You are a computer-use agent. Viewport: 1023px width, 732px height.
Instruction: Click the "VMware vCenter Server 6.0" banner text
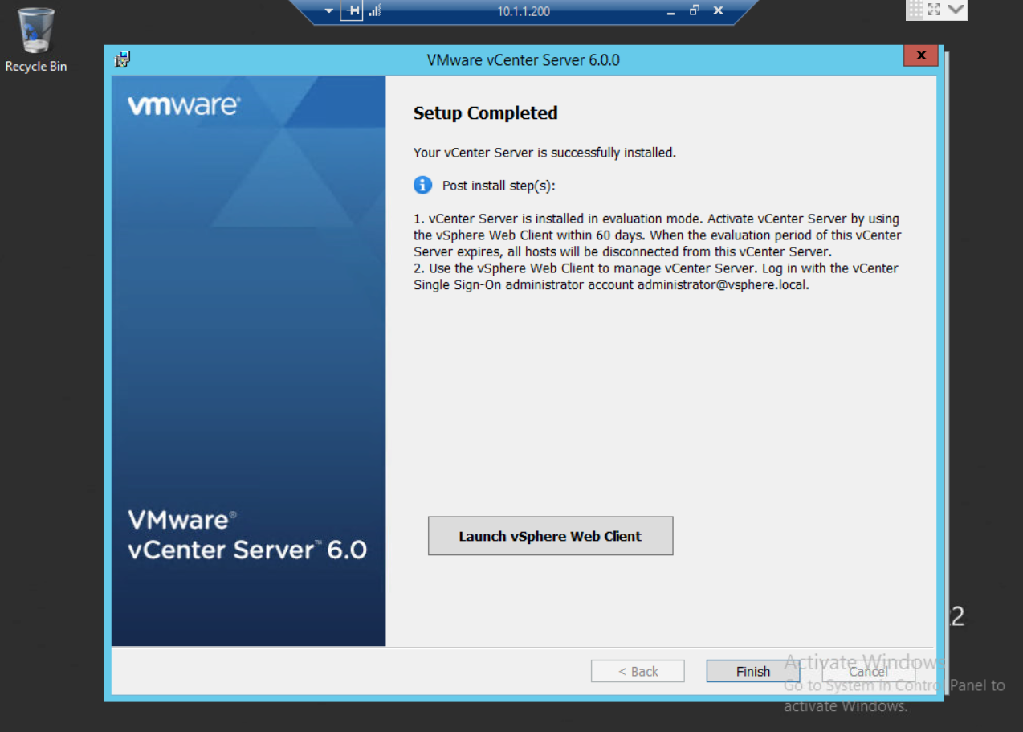247,534
